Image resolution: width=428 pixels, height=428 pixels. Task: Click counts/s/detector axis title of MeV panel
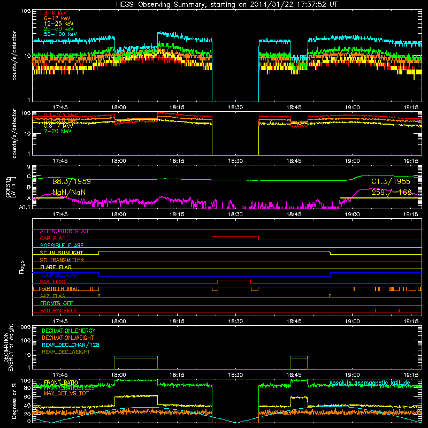(x=14, y=133)
